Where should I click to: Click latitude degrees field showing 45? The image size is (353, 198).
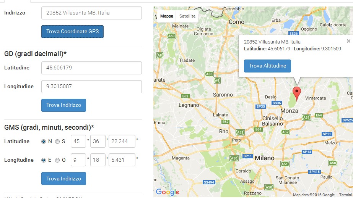pyautogui.click(x=78, y=141)
